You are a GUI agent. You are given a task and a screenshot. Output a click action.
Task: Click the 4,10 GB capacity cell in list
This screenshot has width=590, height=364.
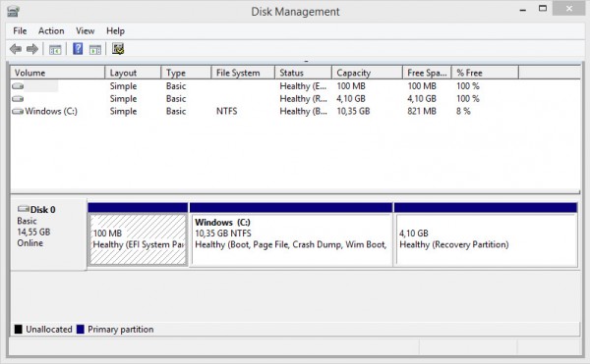(351, 99)
